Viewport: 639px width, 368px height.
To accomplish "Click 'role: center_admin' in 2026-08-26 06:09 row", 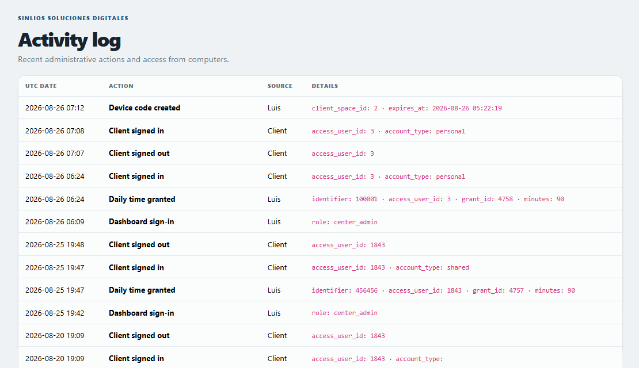I will (344, 223).
